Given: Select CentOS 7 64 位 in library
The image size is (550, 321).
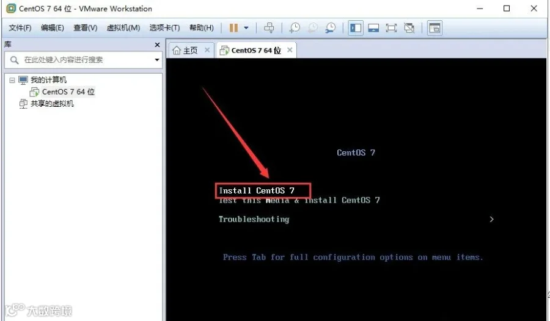Looking at the screenshot, I should point(62,92).
